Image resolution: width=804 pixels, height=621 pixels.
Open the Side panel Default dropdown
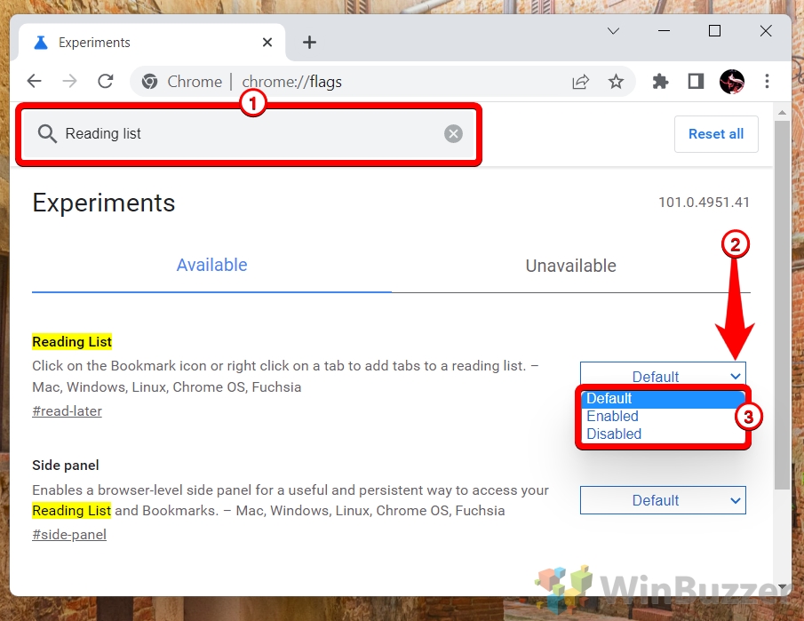[663, 500]
